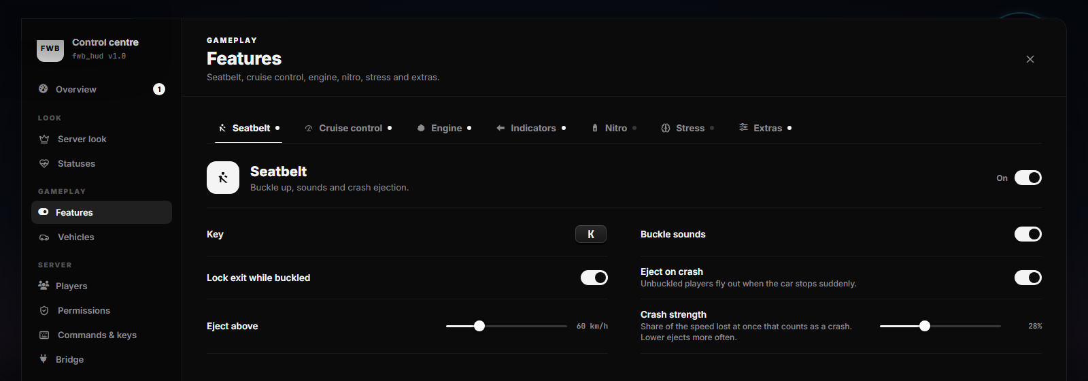Click the Permissions shield icon
The height and width of the screenshot is (381, 1088).
pyautogui.click(x=44, y=310)
